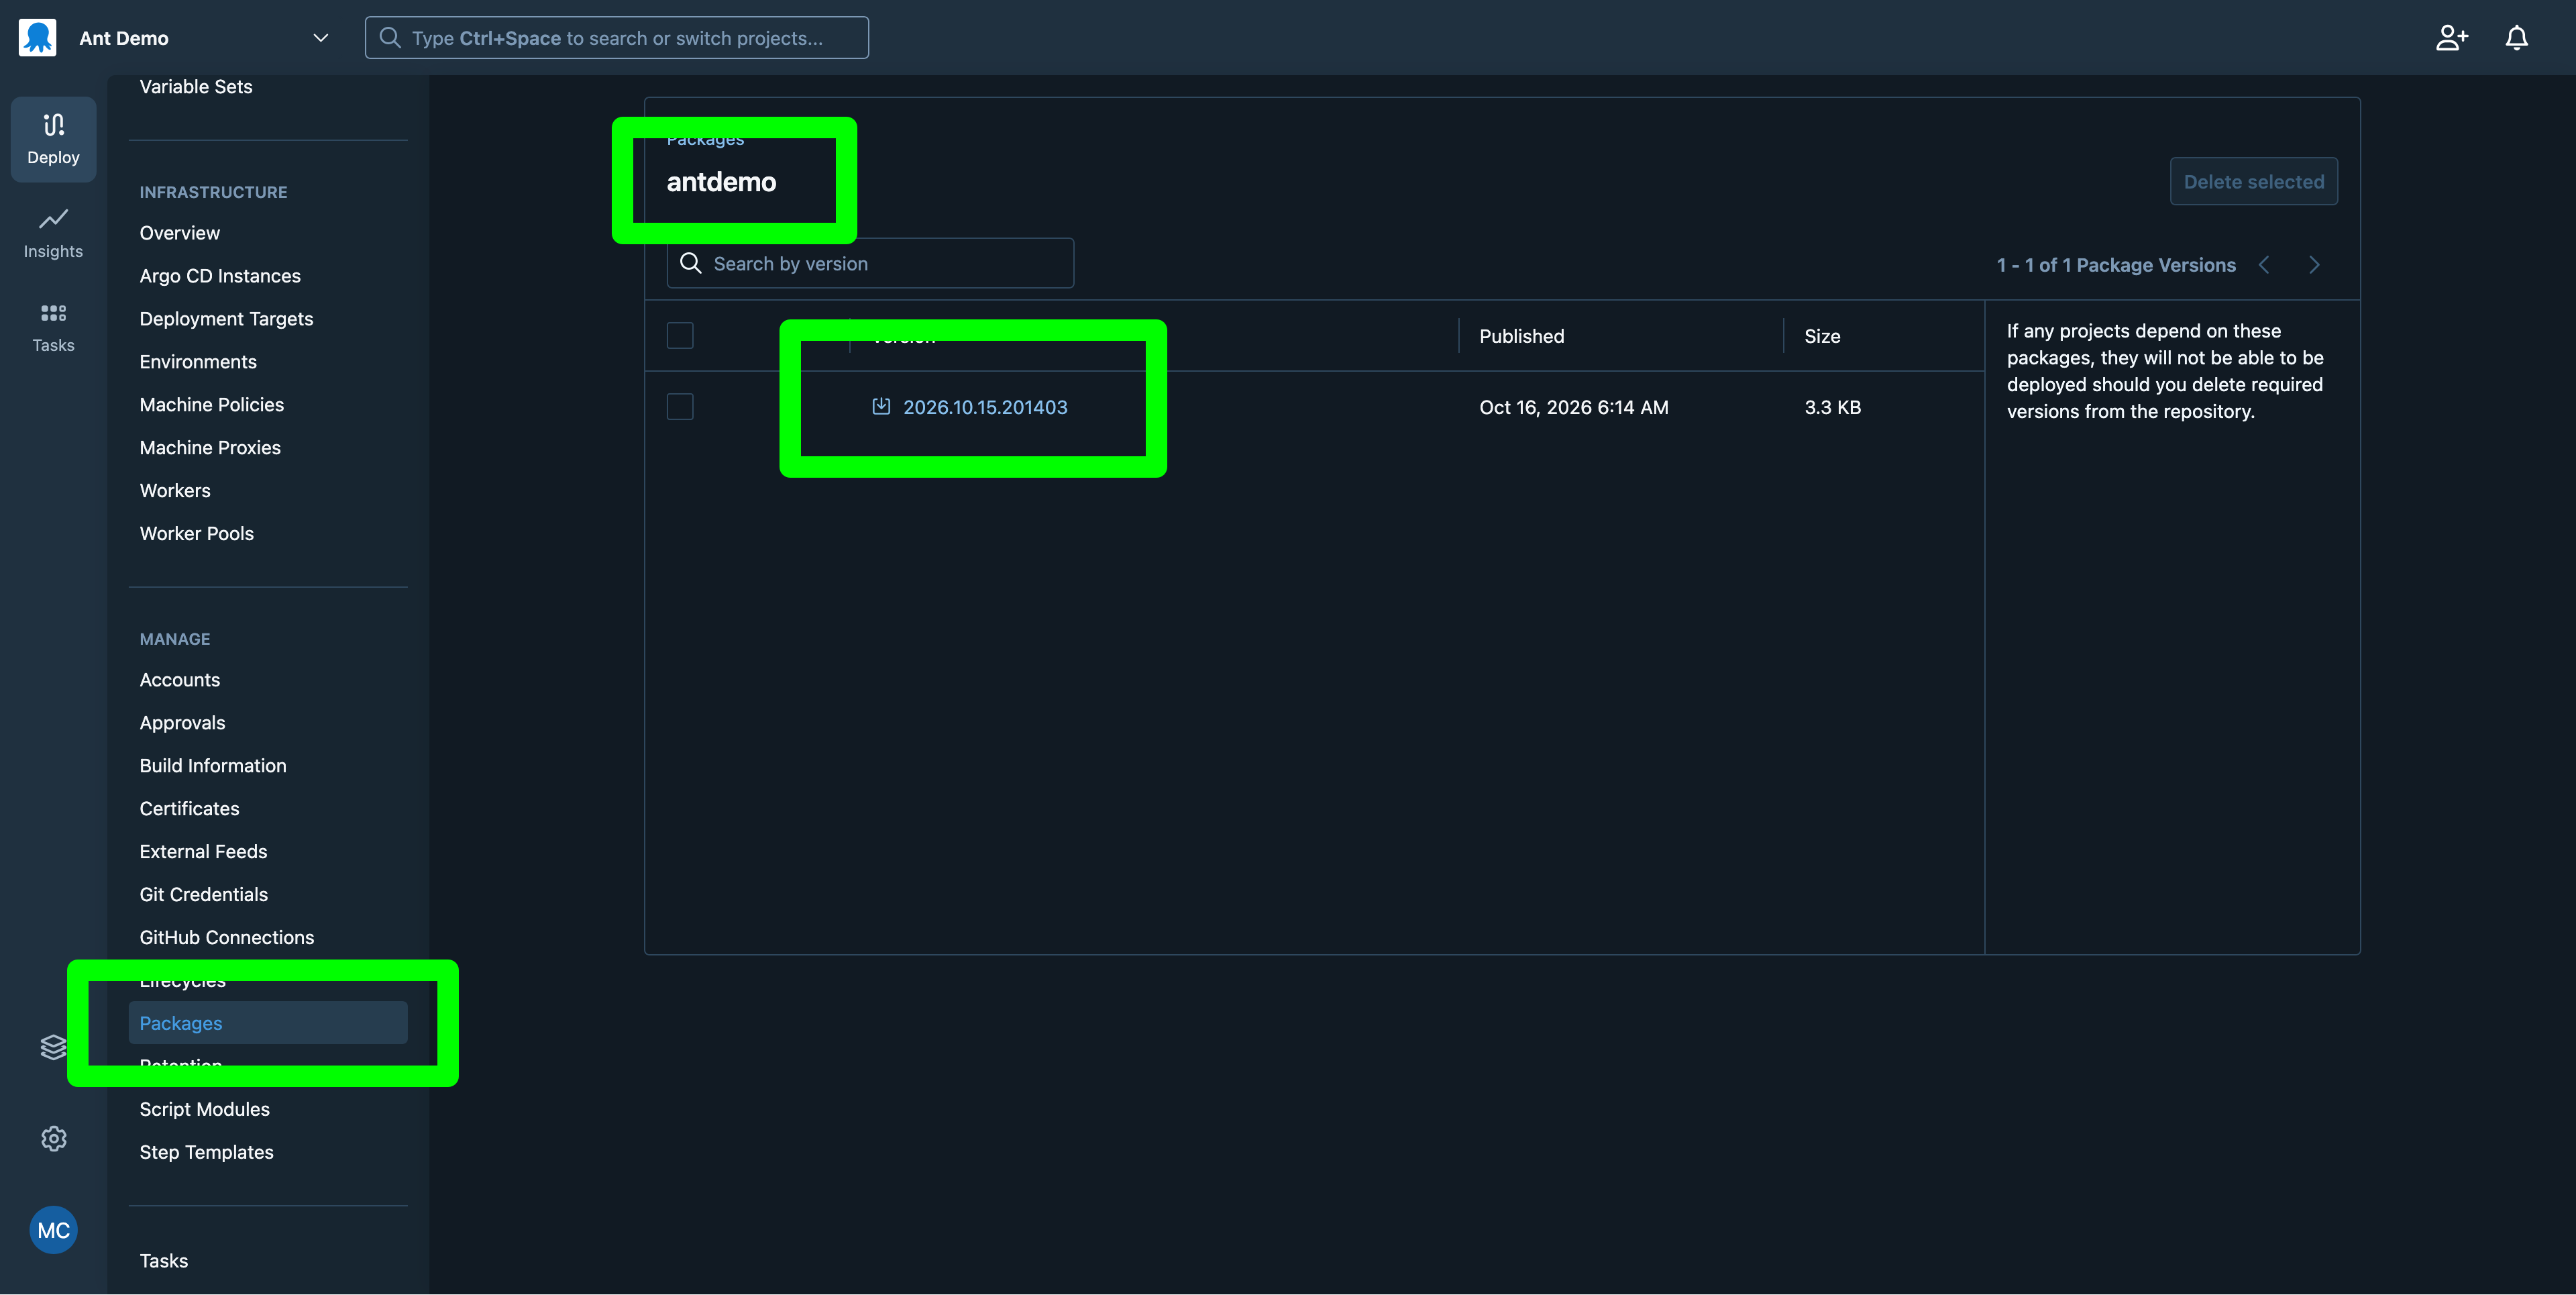2576x1295 pixels.
Task: Open Overview under Infrastructure
Action: coord(180,233)
